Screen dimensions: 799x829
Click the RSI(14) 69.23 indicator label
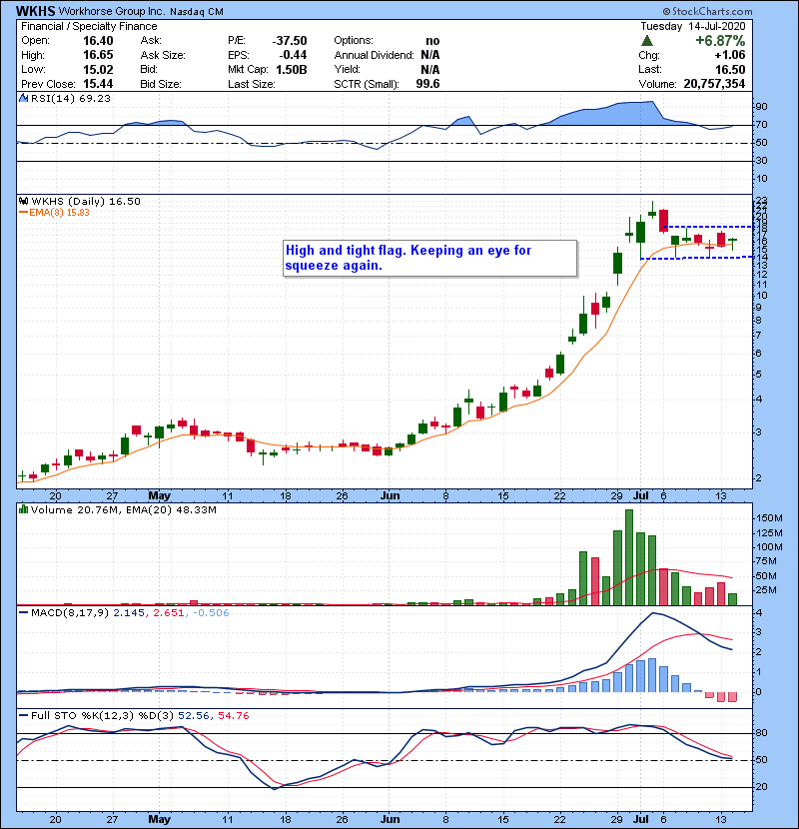pos(71,98)
